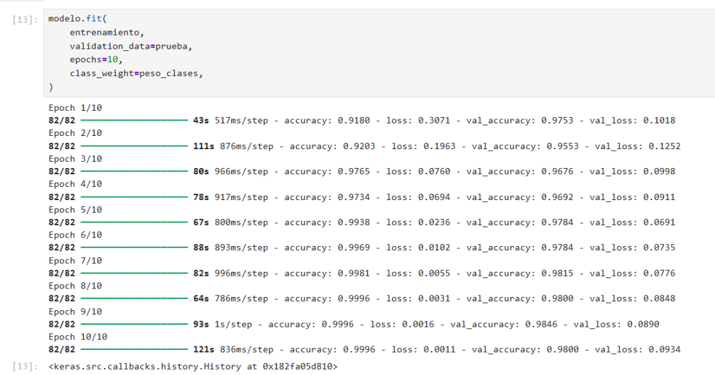Click the Epoch 1/10 output line
The width and height of the screenshot is (715, 375).
[75, 108]
